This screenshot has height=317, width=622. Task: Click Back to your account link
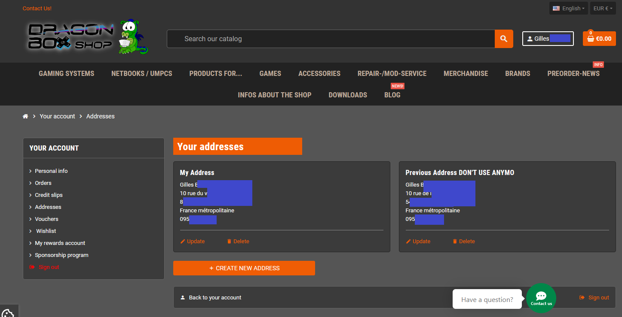tap(215, 297)
